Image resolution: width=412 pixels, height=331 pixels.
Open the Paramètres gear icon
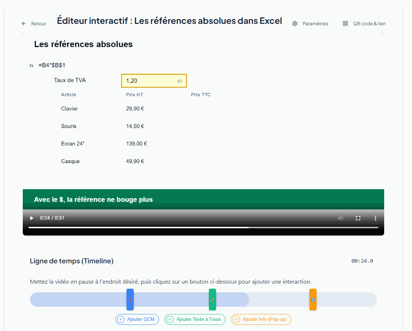coord(295,24)
